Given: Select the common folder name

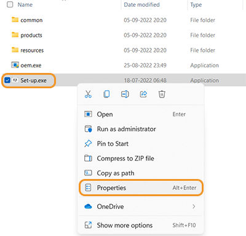Looking at the screenshot, I should click(x=31, y=20).
